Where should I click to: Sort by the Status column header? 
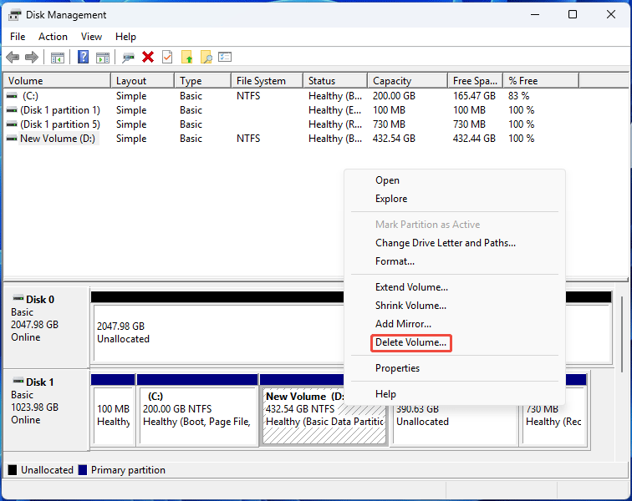335,81
